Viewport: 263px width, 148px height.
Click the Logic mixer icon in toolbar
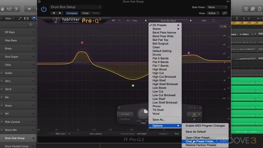[x=9, y=9]
